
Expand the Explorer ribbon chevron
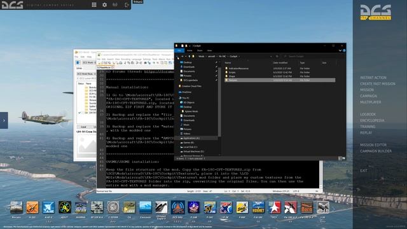pyautogui.click(x=340, y=51)
